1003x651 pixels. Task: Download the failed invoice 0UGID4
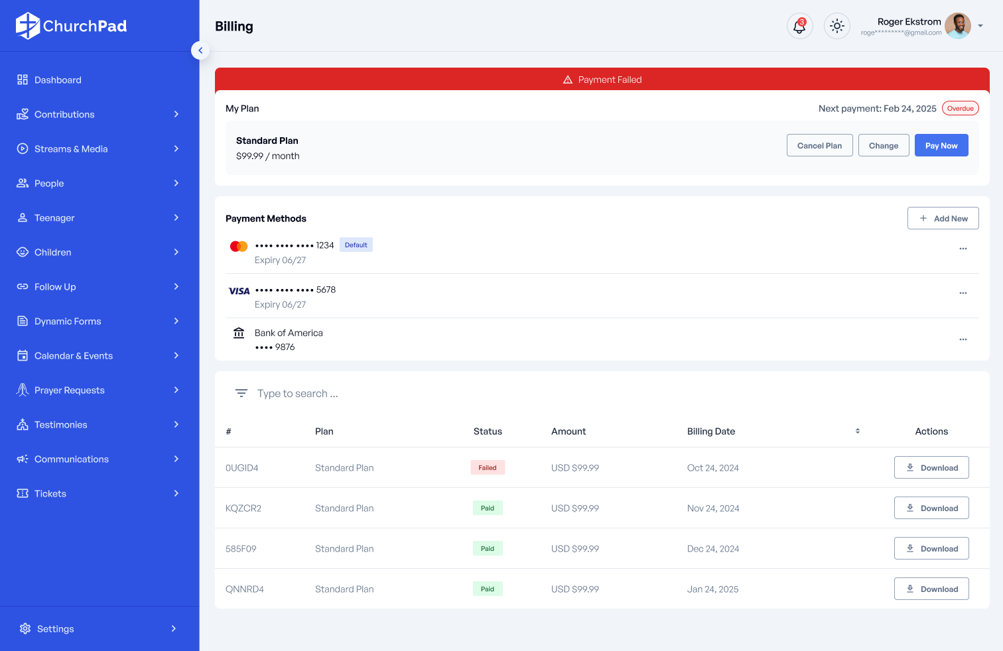(931, 468)
